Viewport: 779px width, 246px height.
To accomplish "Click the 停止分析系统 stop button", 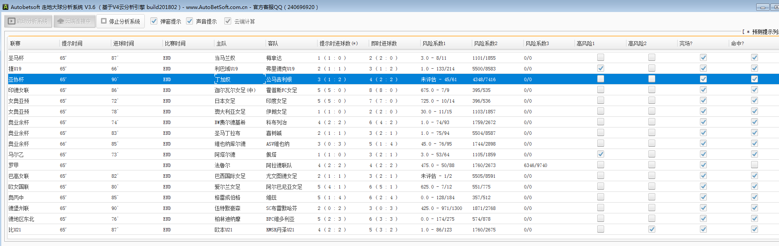I will (120, 21).
